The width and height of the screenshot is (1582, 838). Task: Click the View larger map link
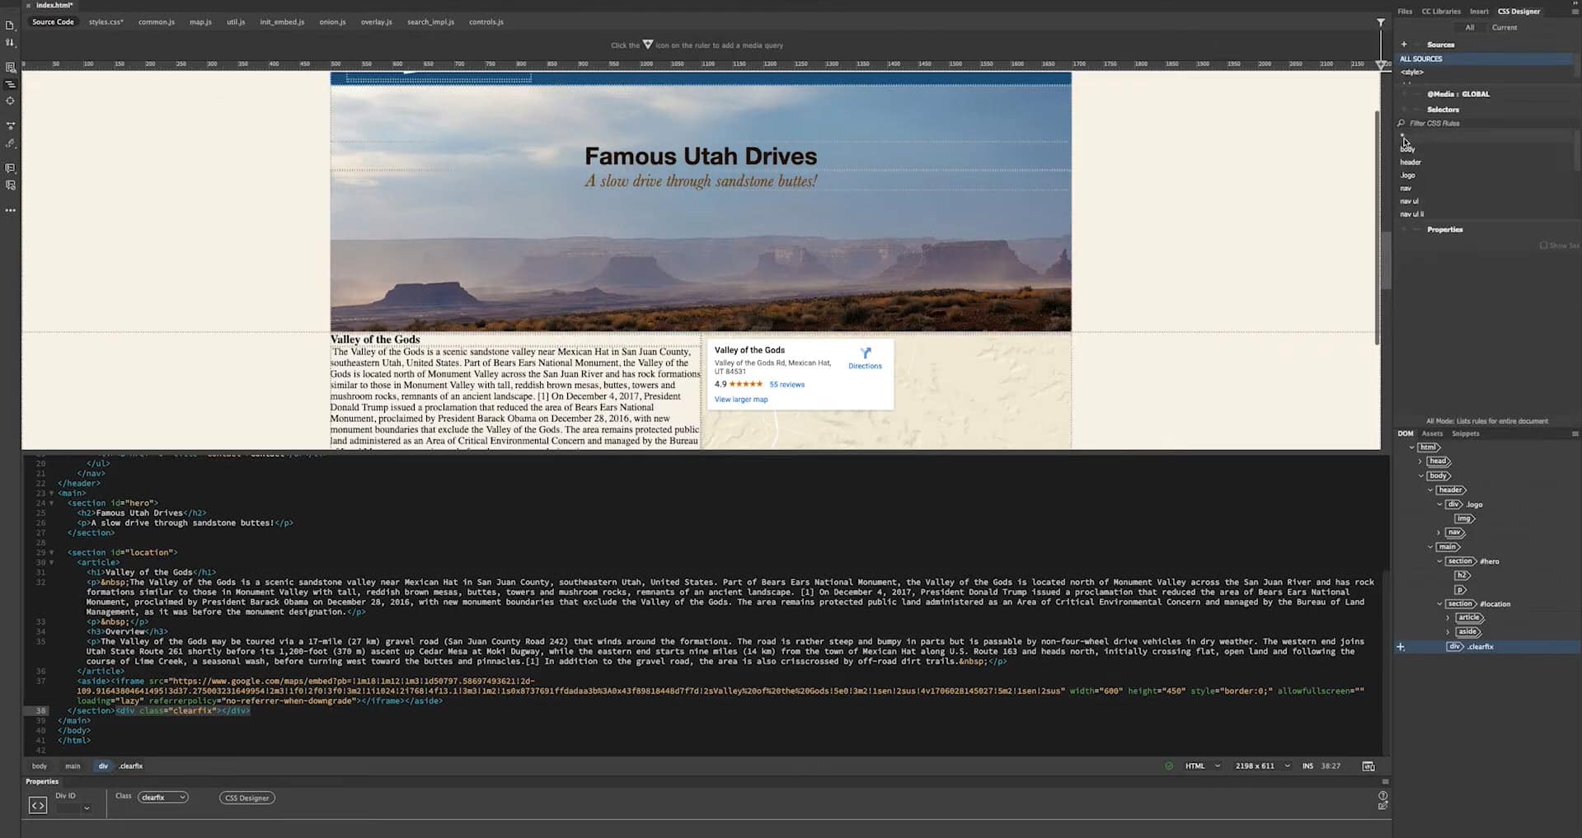740,400
